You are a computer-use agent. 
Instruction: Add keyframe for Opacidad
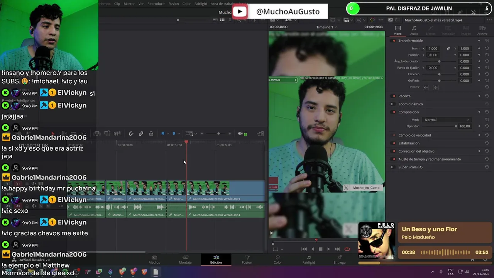(479, 126)
